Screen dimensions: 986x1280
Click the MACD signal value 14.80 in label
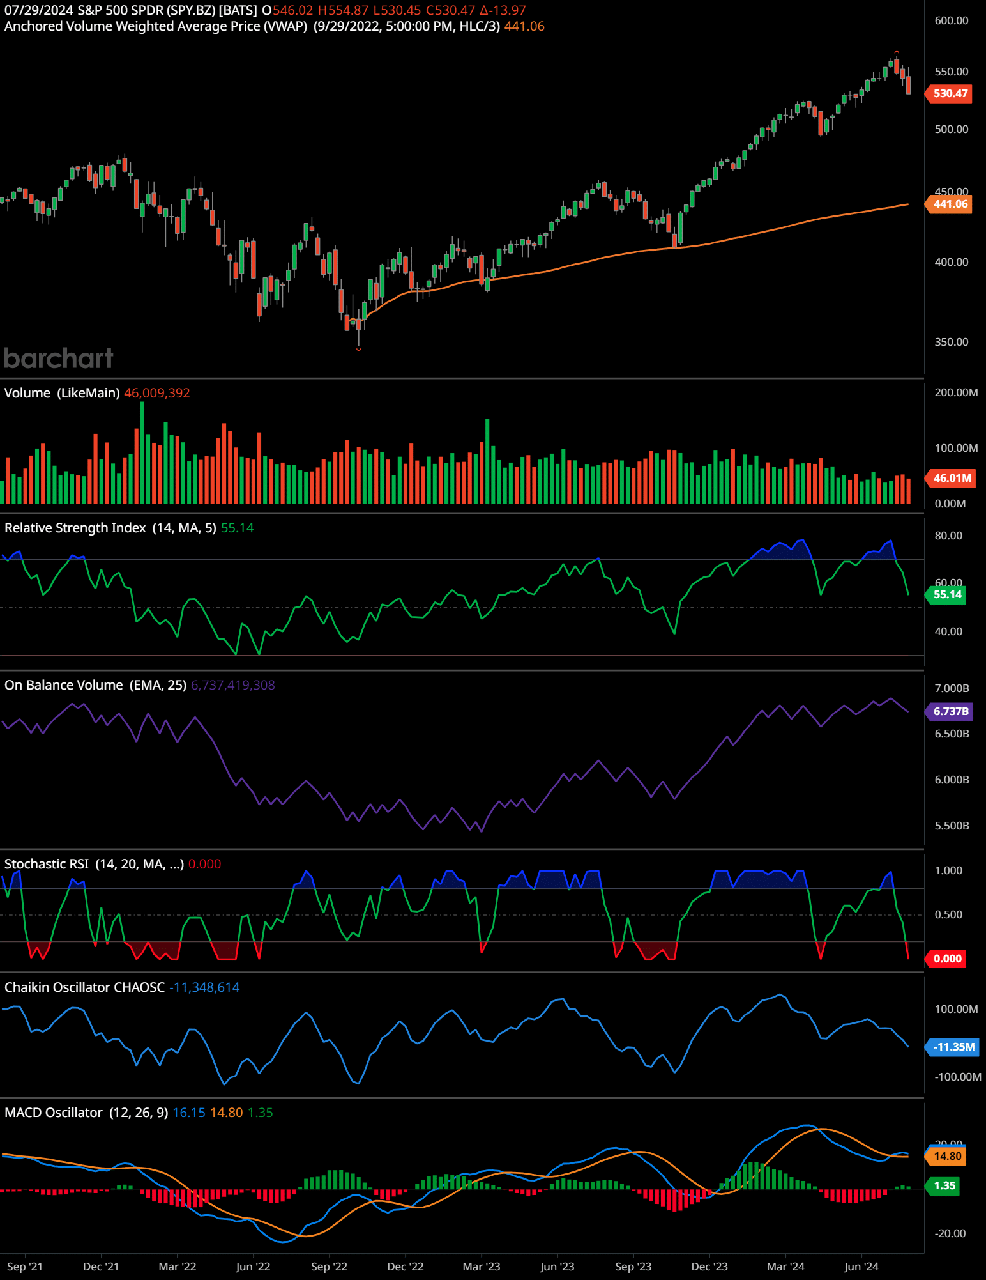coord(226,1113)
